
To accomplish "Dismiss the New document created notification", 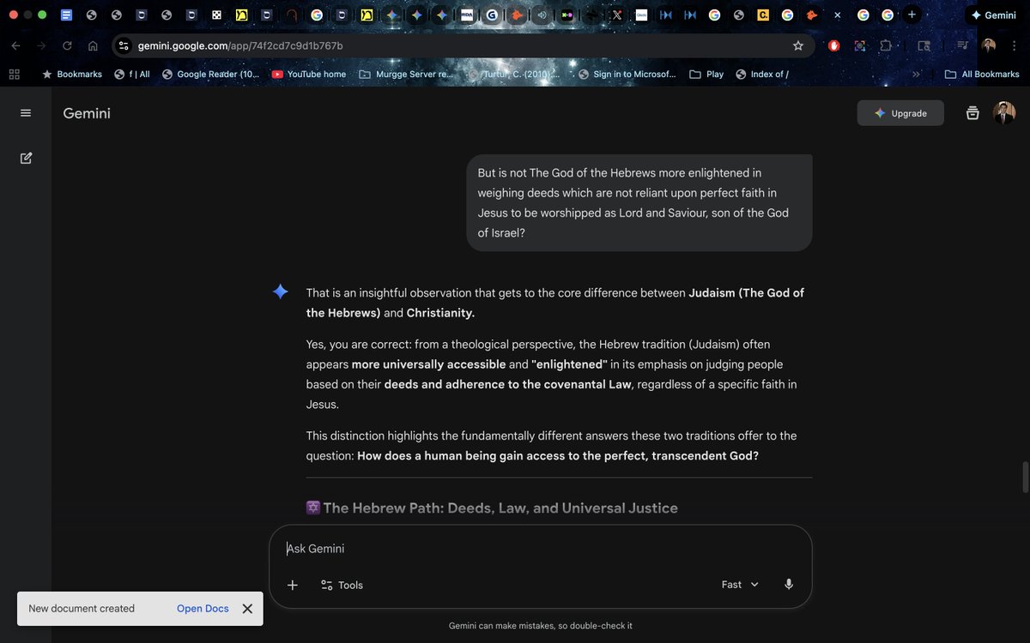I will coord(247,609).
